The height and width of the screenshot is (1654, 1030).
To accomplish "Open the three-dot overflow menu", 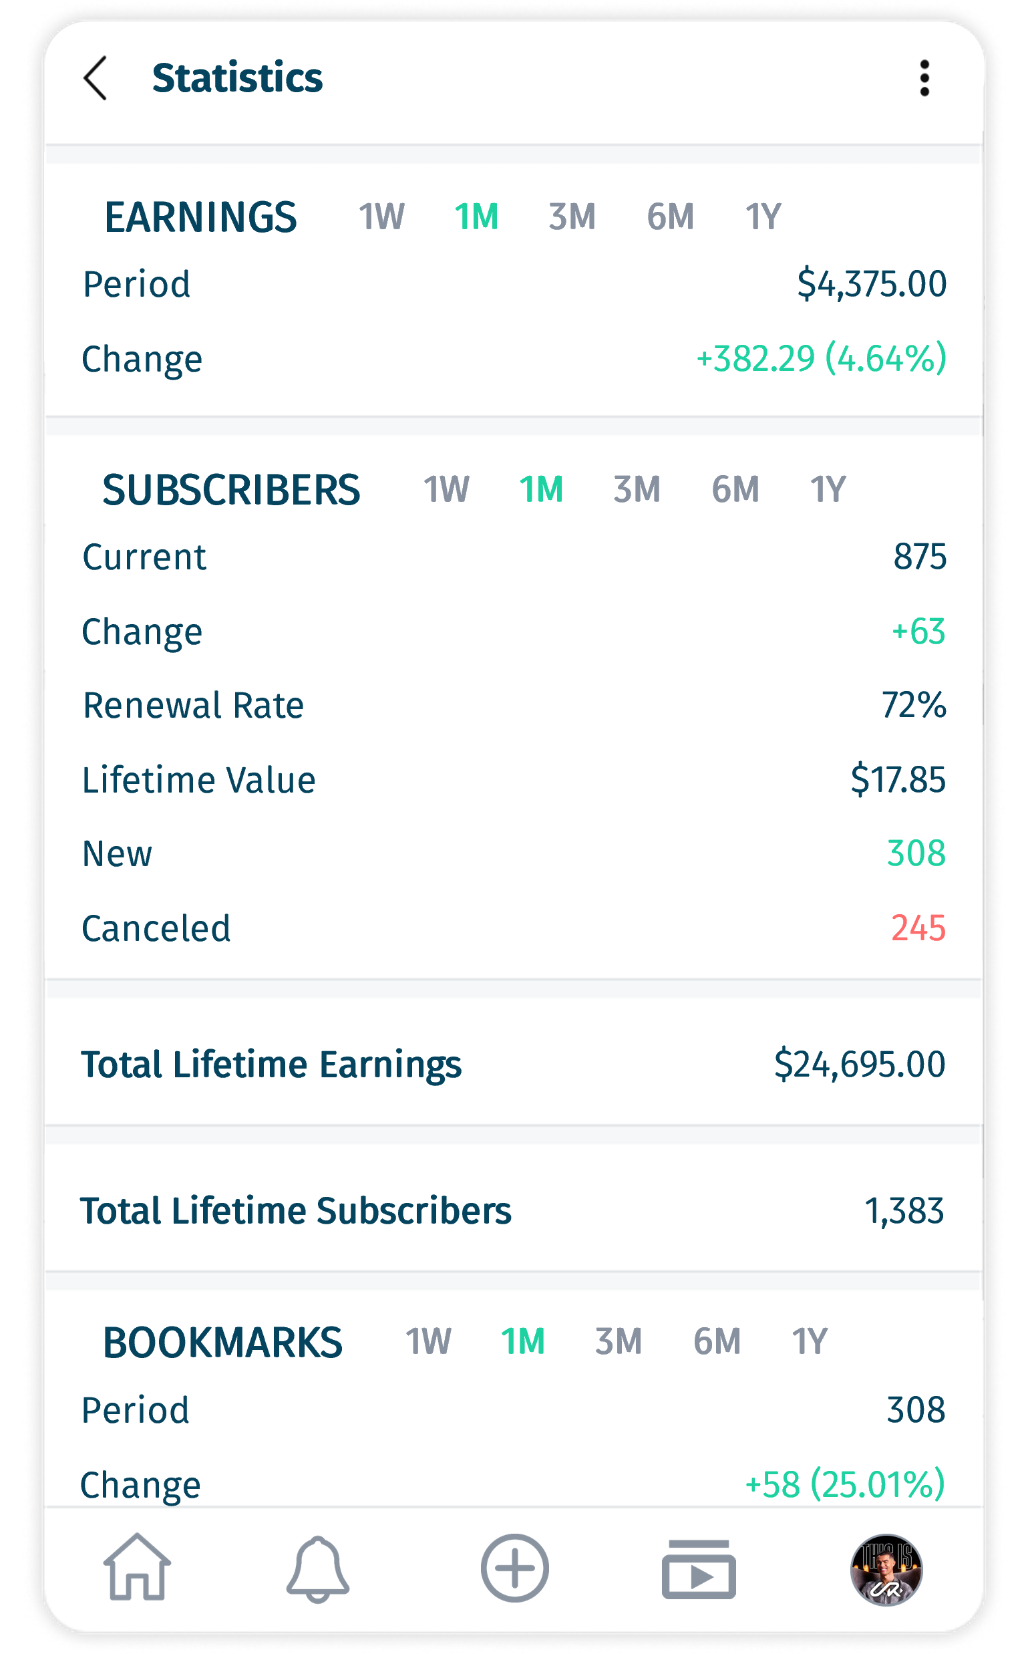I will click(x=924, y=78).
